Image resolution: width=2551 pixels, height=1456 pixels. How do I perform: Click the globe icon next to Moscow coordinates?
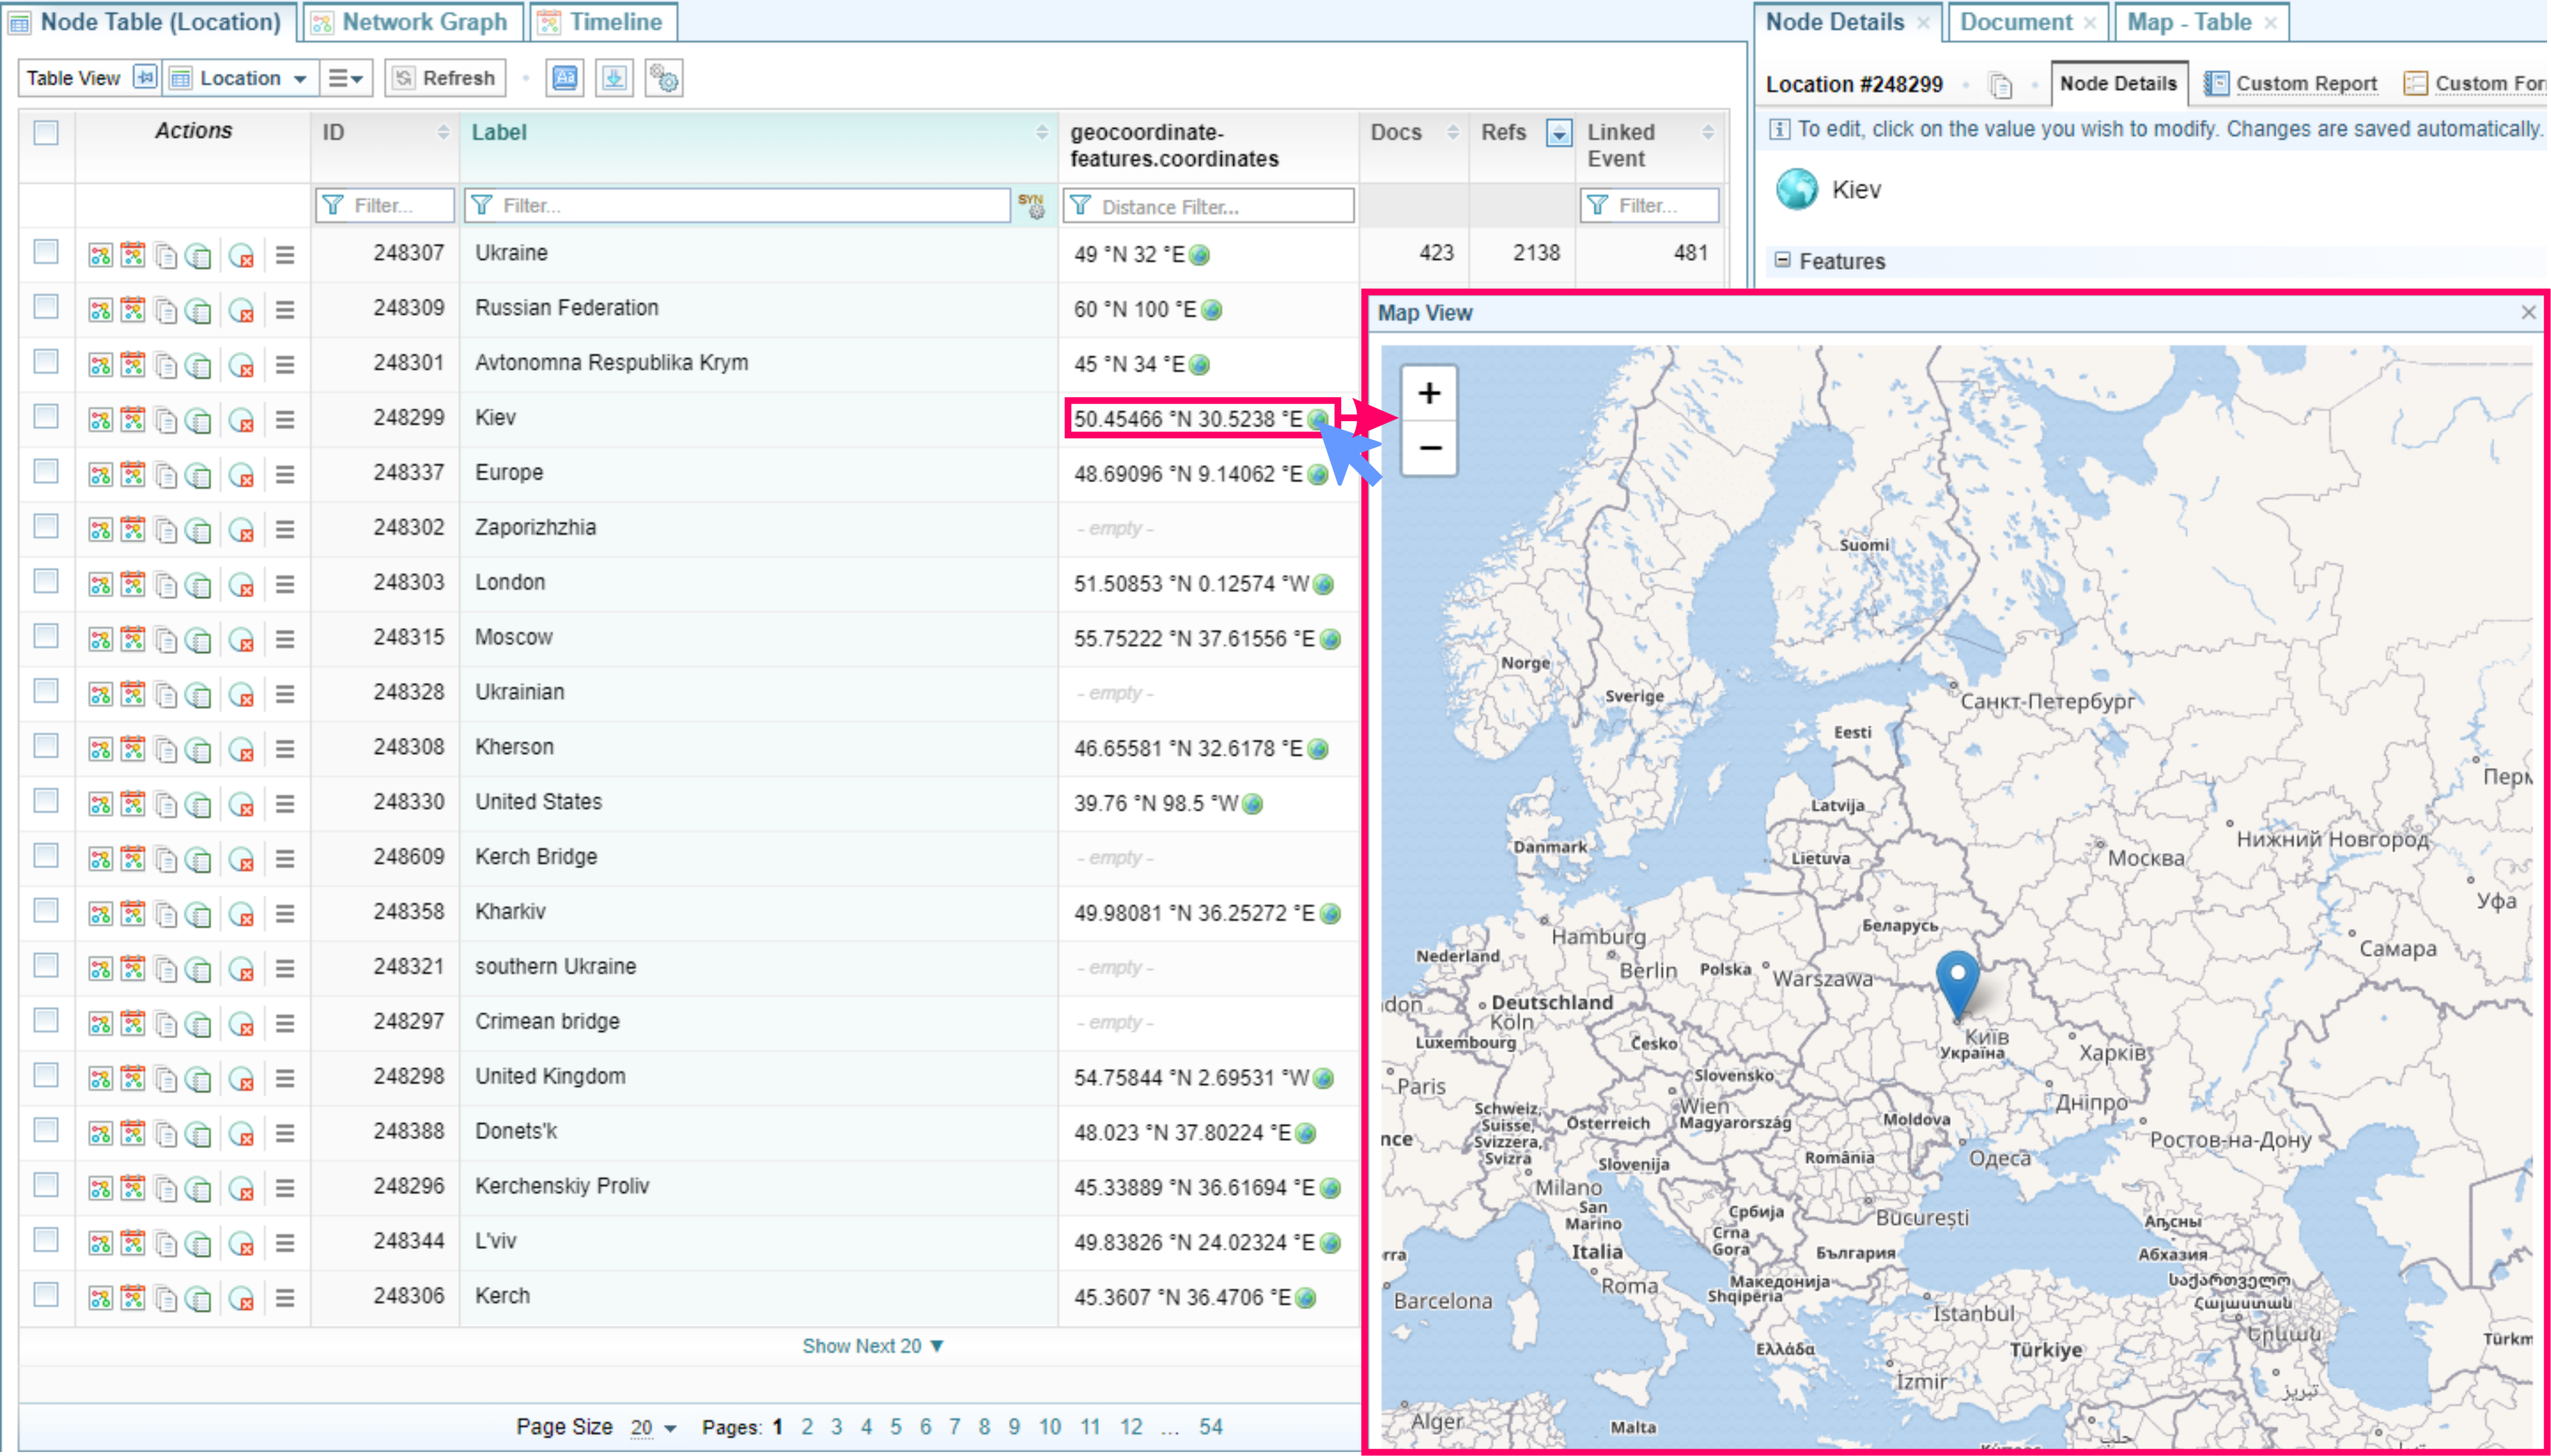1330,640
